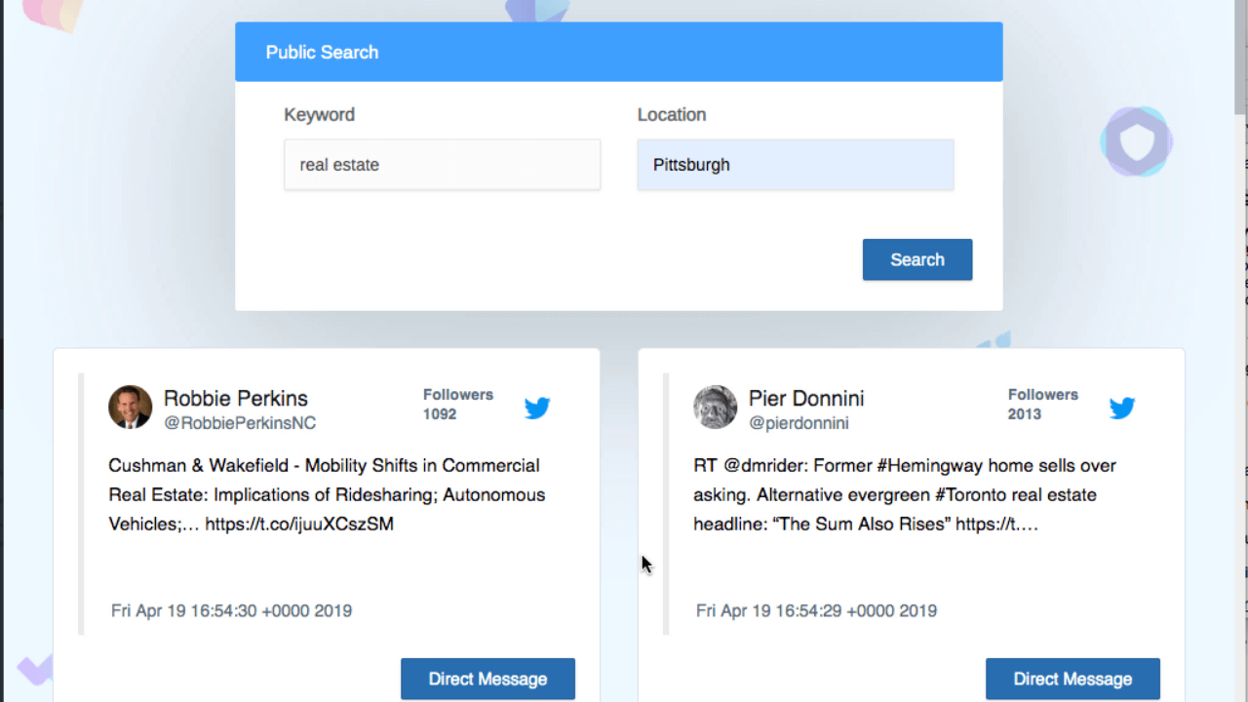
Task: Click the Twitter bird icon on Robbie Perkins card
Action: pos(537,408)
